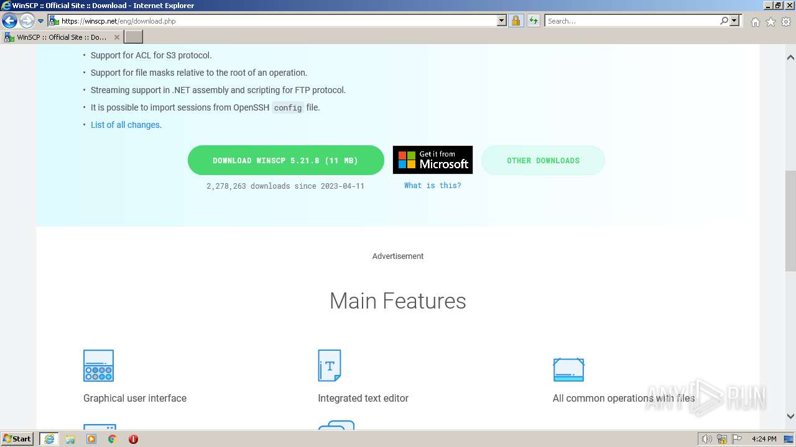Click the Streaming support in .NET line
Viewport: 796px width, 447px height.
(218, 90)
